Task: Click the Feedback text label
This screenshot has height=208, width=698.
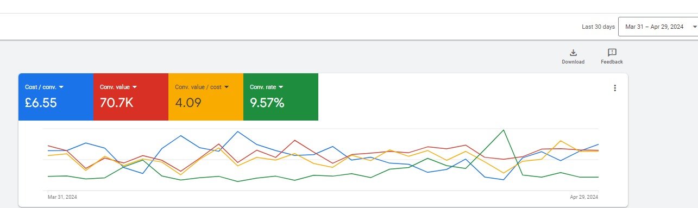Action: (x=612, y=62)
